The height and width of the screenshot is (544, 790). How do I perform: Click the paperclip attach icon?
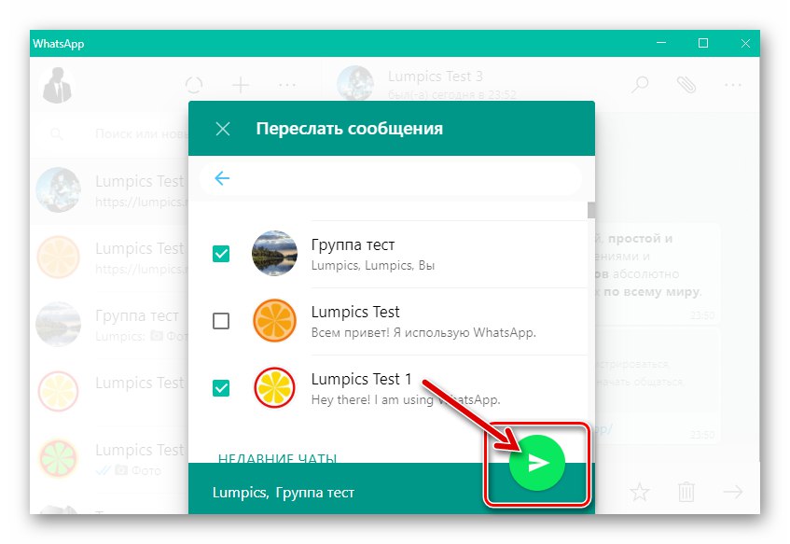click(686, 85)
